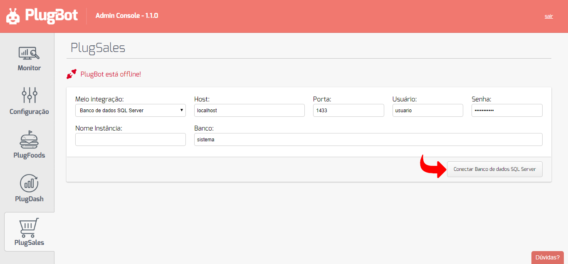Click into the Senha password field
This screenshot has height=264, width=568.
coord(507,111)
